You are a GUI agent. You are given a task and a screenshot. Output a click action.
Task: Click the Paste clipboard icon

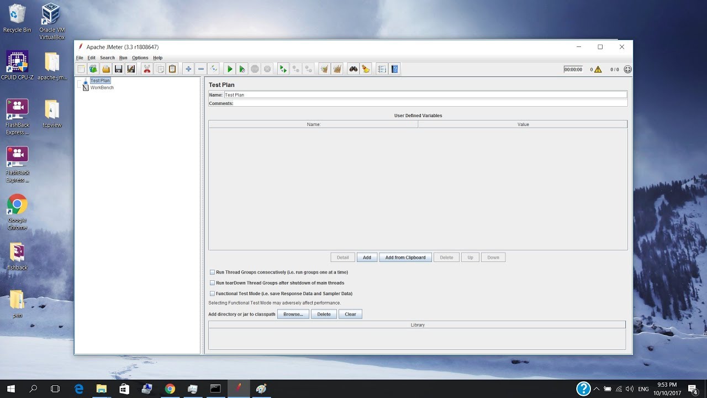[172, 69]
